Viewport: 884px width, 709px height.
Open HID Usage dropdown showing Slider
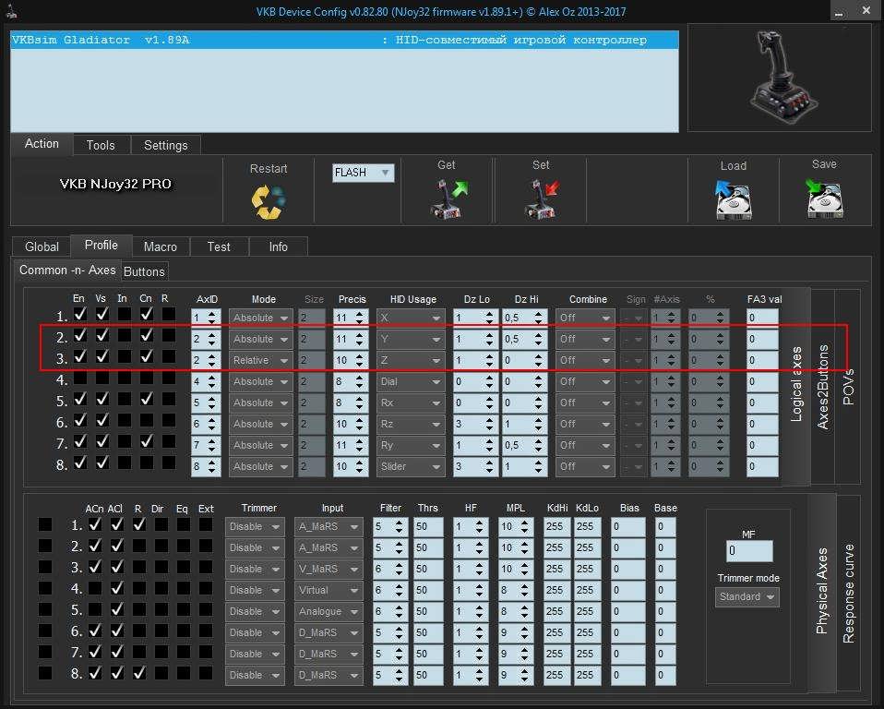tap(410, 467)
